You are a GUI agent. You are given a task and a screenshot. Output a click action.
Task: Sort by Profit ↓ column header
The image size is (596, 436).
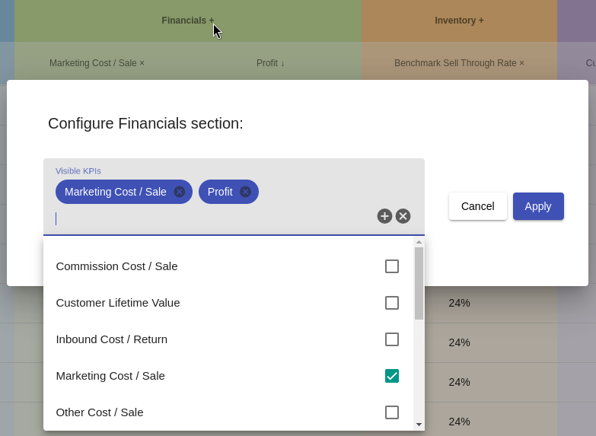coord(271,63)
